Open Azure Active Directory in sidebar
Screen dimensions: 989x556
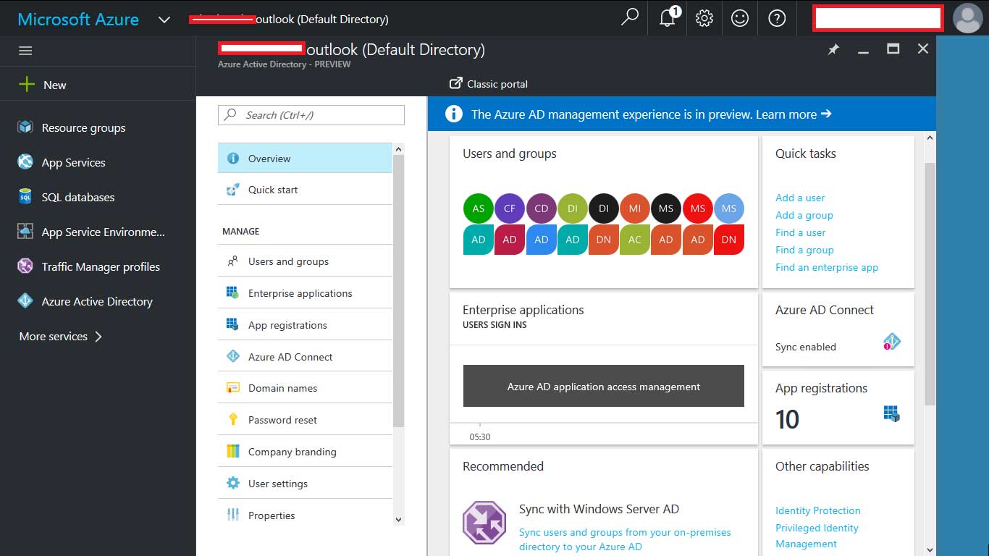coord(97,301)
